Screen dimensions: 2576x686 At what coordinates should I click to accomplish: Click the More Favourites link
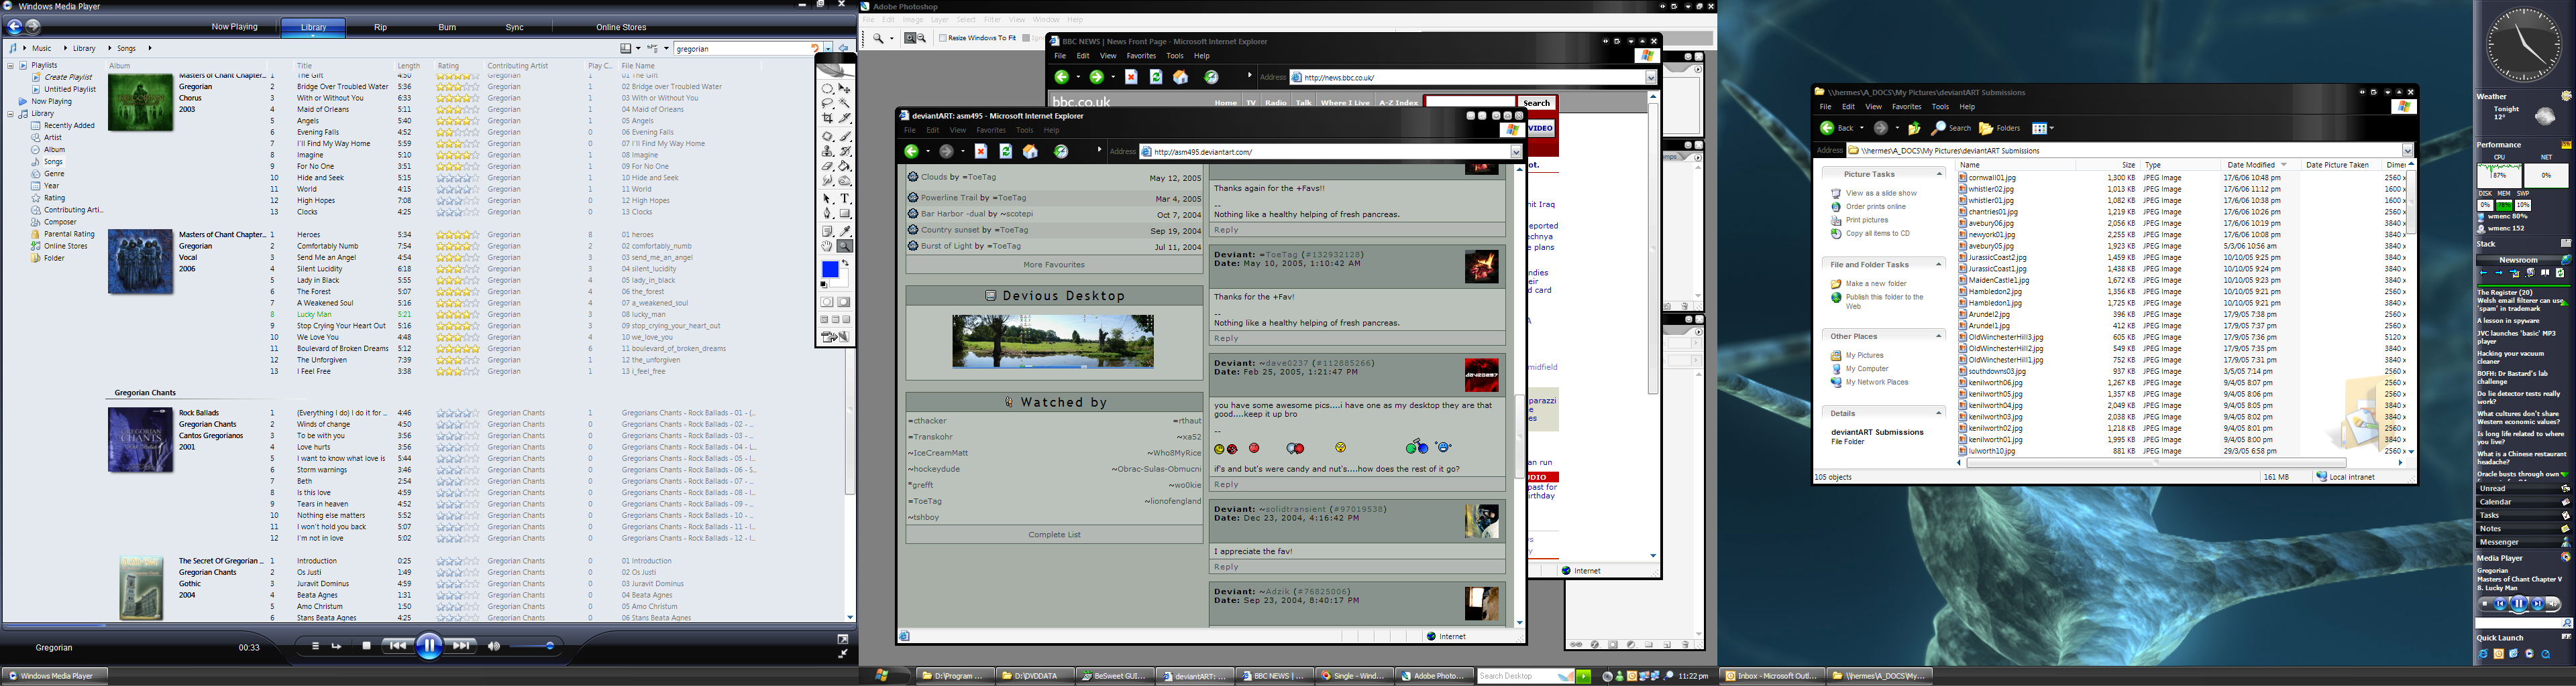click(x=1054, y=265)
